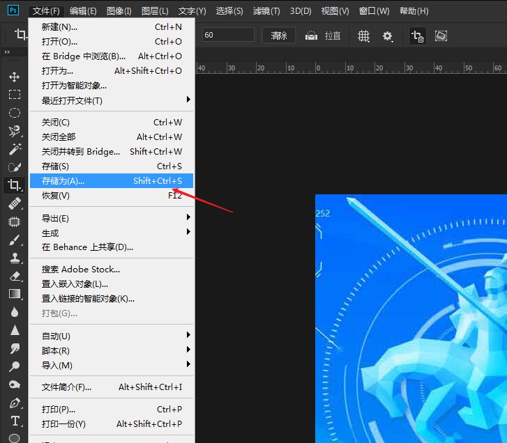Screen dimensions: 507x443
Task: Select the Pen tool
Action: point(15,403)
